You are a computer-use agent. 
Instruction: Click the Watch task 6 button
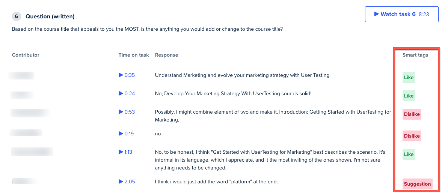(401, 14)
